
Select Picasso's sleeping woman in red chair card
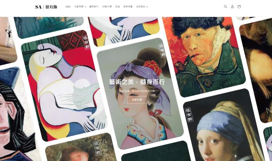tap(64, 86)
